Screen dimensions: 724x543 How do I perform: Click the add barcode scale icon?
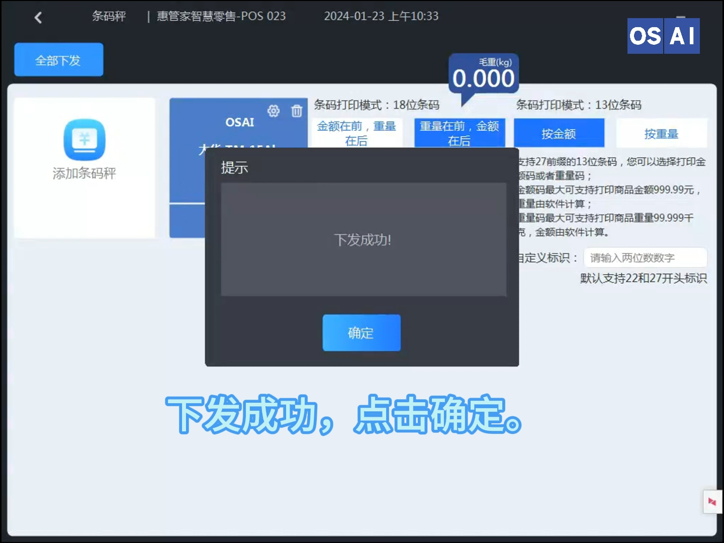84,139
